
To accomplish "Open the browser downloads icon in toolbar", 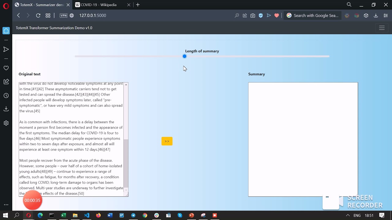I will 376,15.
